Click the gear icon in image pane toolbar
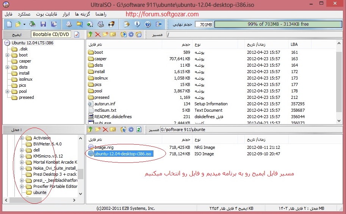Screen dimensions: 346x214 131,34
